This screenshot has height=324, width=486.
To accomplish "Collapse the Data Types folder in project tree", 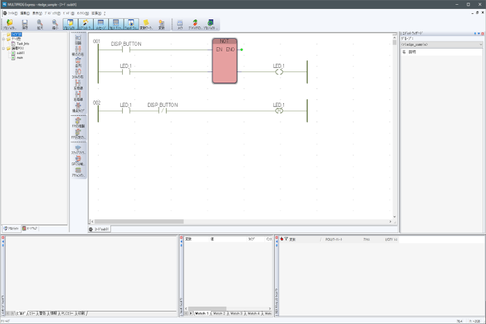I will point(4,39).
